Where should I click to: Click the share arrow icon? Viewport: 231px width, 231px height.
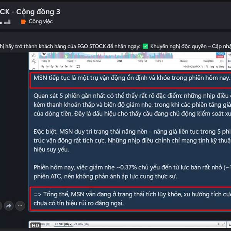point(9,206)
